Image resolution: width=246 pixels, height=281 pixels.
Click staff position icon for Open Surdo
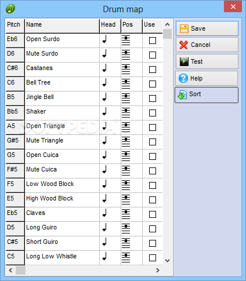click(x=126, y=41)
